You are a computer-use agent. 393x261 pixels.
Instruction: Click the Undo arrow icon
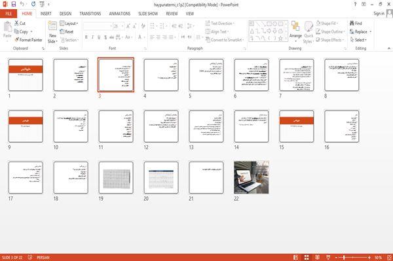pyautogui.click(x=22, y=4)
